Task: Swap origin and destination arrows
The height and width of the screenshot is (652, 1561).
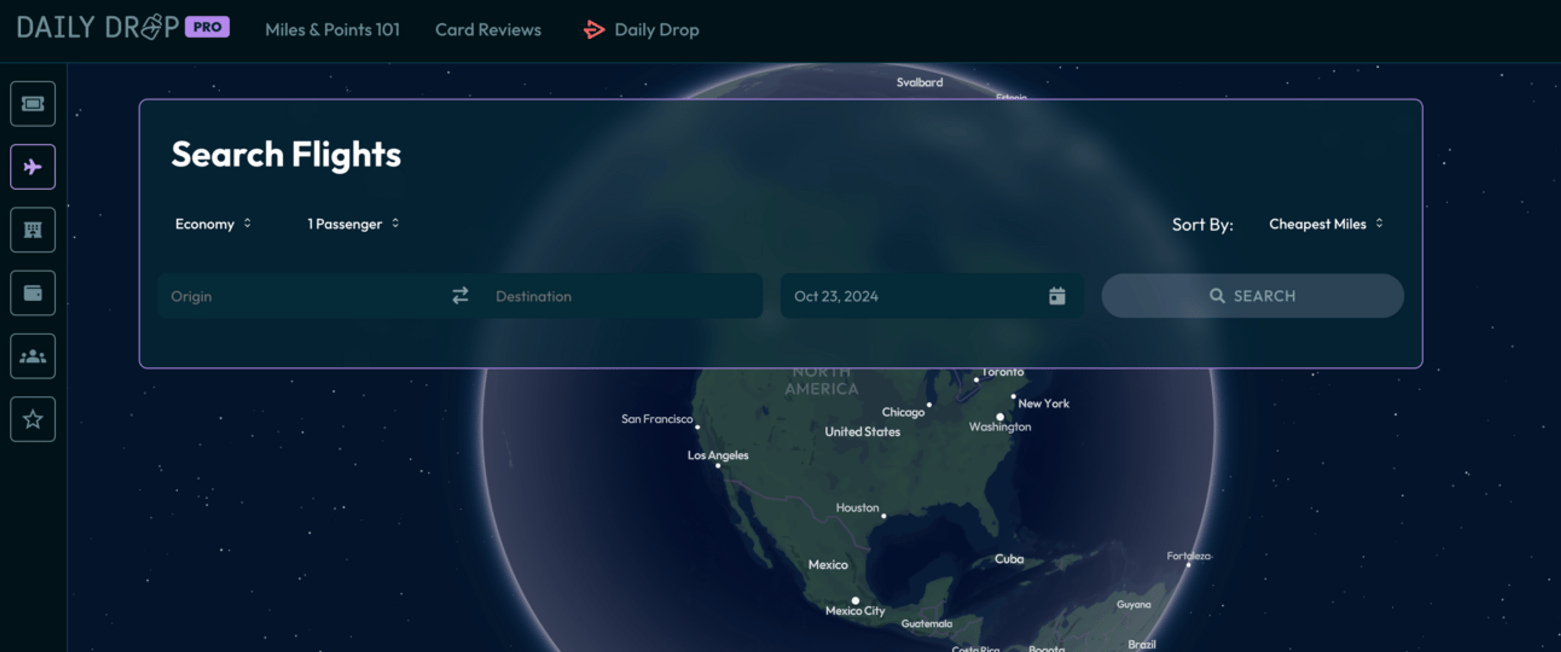Action: click(460, 295)
